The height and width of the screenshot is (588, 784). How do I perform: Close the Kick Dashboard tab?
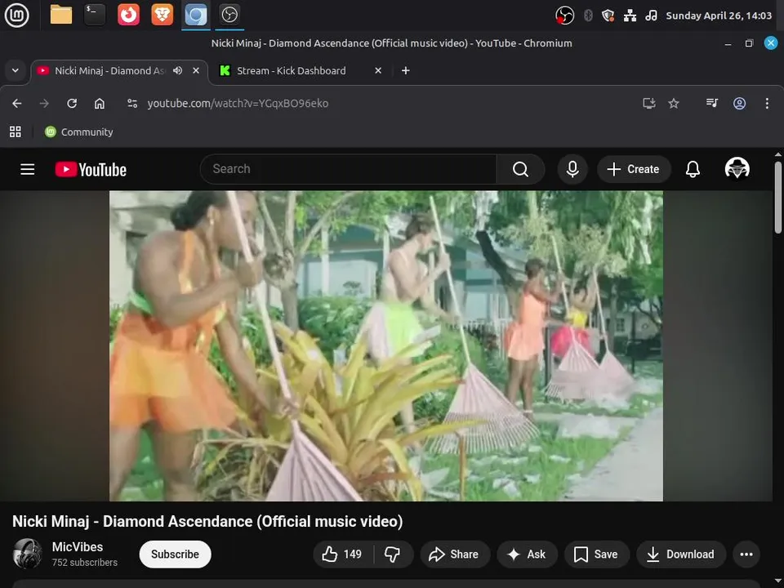pyautogui.click(x=378, y=70)
